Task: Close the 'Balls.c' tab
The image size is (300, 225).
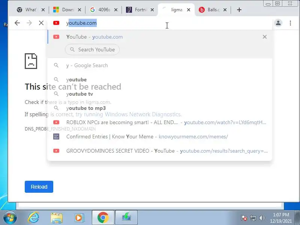Action: tap(225, 10)
